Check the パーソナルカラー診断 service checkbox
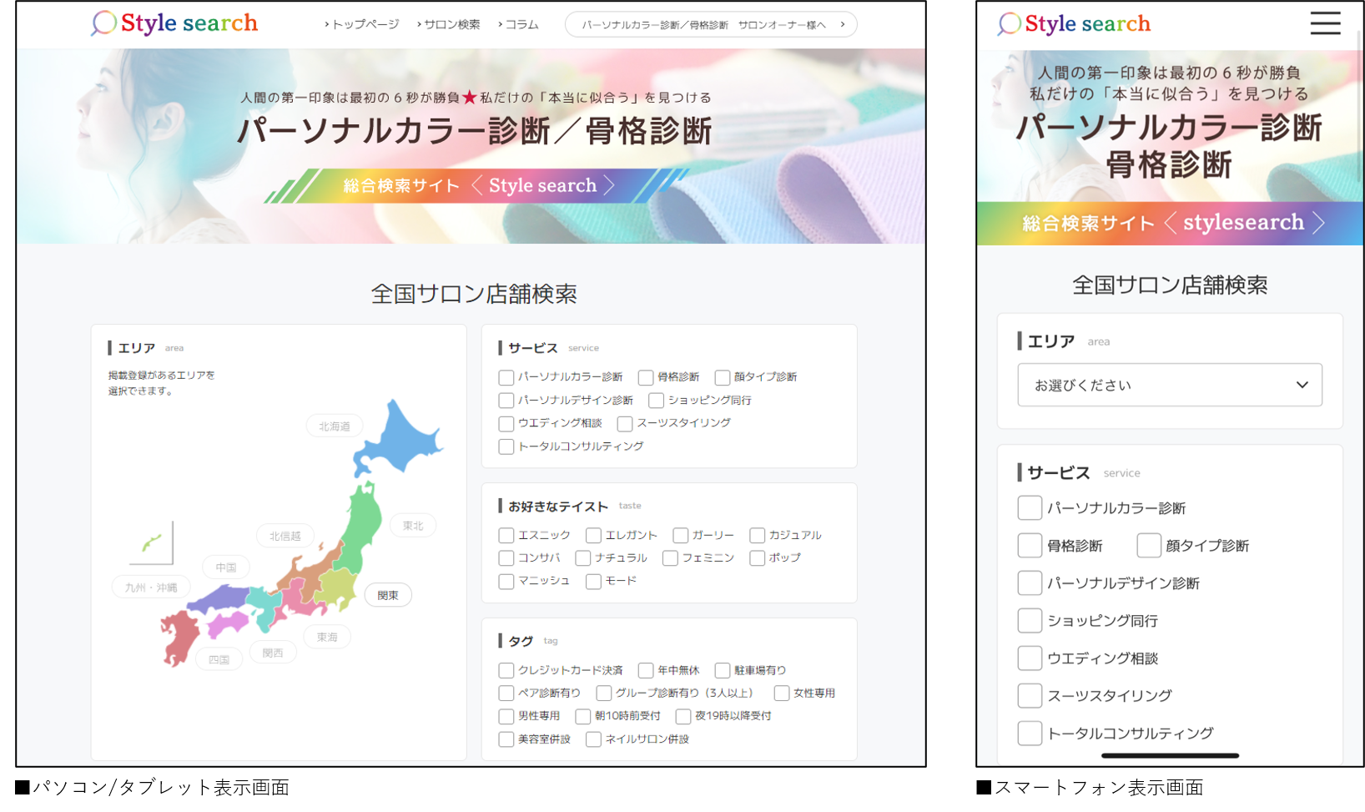The width and height of the screenshot is (1365, 812). [x=506, y=377]
